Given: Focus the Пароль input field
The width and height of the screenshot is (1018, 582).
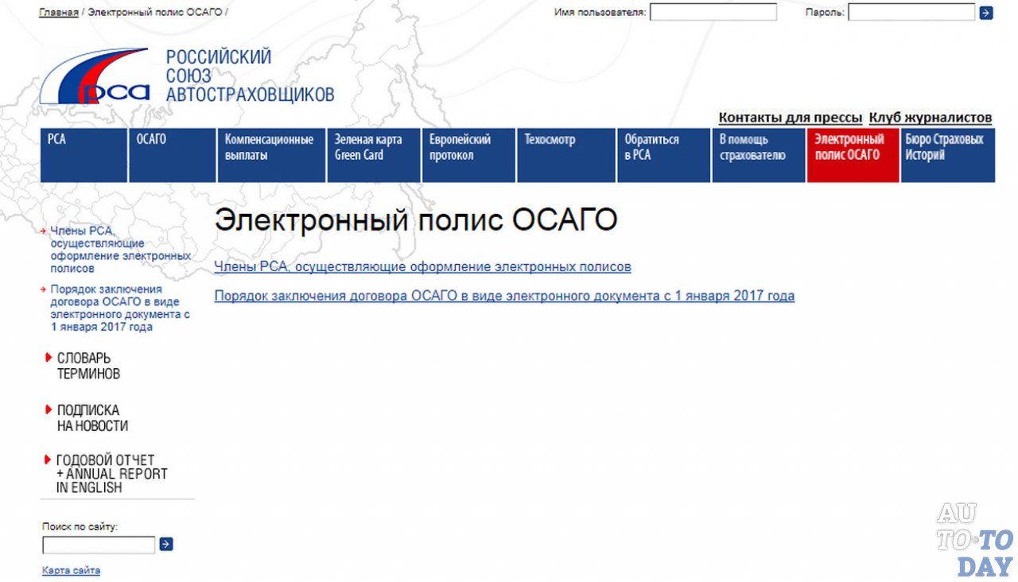Looking at the screenshot, I should pos(911,12).
